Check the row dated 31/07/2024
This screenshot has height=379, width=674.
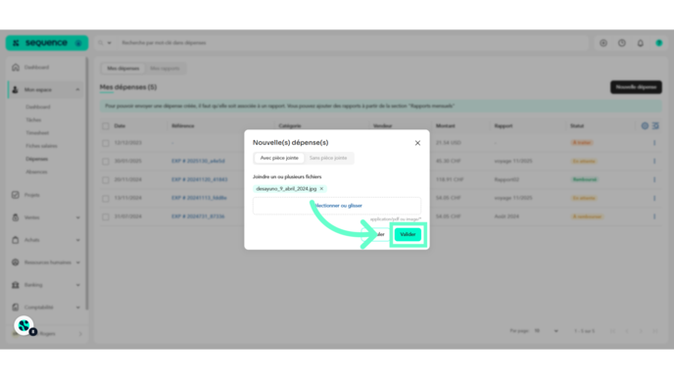tap(106, 216)
